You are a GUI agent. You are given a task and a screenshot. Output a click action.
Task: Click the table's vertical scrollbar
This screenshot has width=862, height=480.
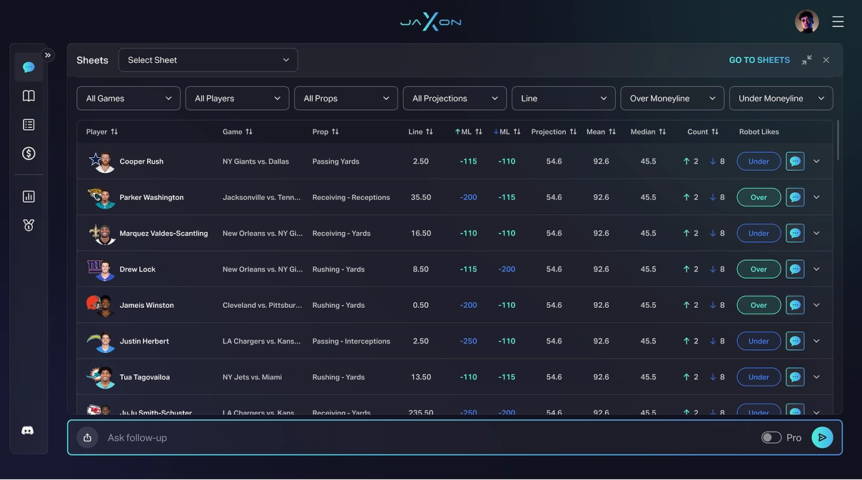point(838,139)
